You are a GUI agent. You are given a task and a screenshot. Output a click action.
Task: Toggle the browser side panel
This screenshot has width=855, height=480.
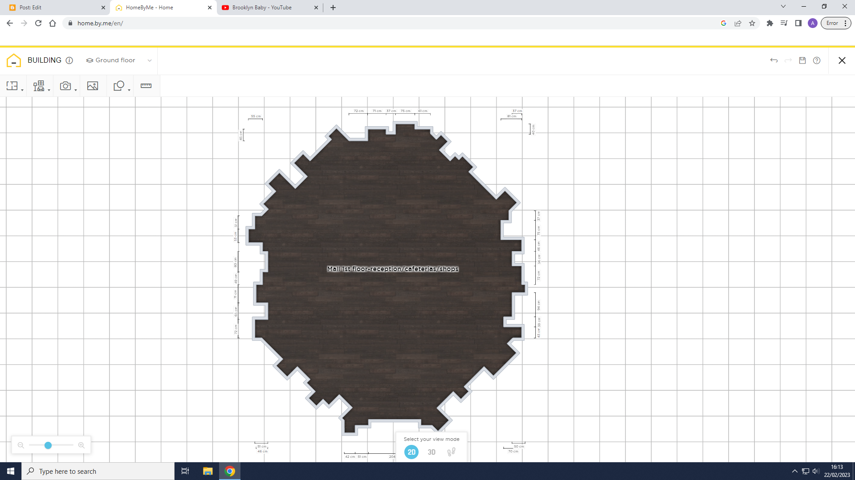(798, 23)
